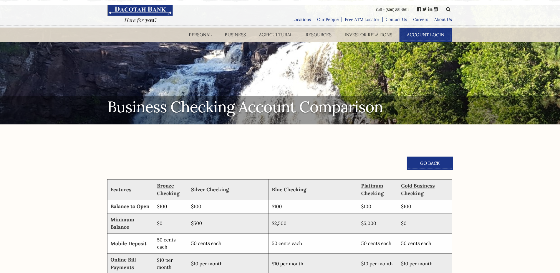The width and height of the screenshot is (560, 273).
Task: Open the Locations link
Action: pyautogui.click(x=301, y=20)
